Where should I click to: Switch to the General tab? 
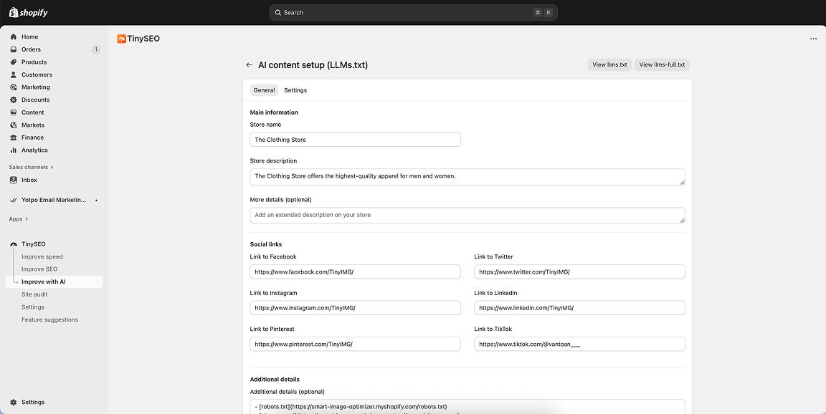click(264, 90)
